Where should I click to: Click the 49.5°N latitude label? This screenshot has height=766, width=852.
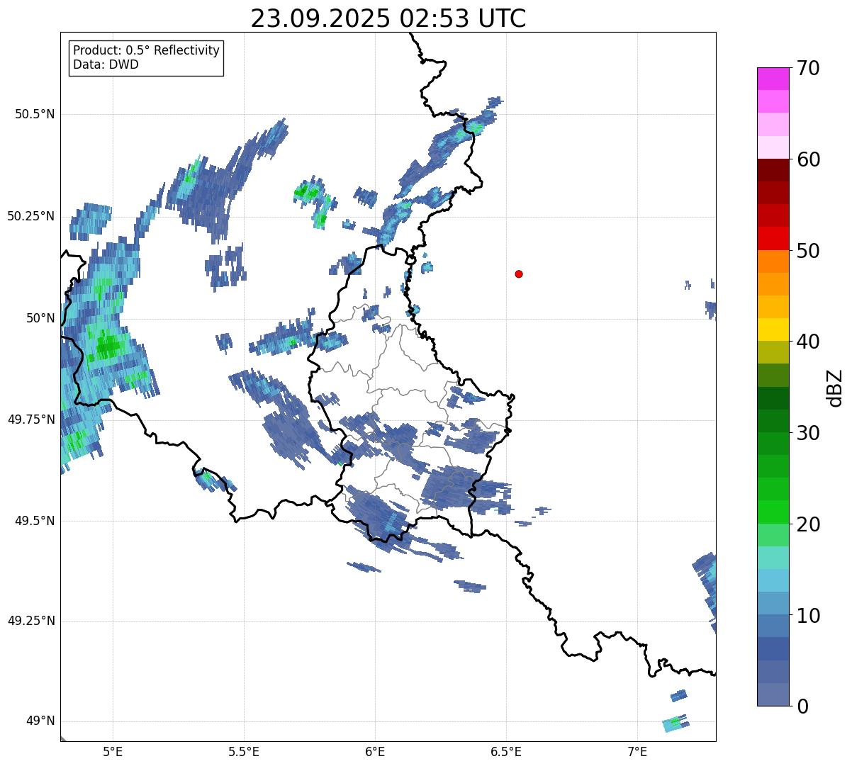point(34,521)
